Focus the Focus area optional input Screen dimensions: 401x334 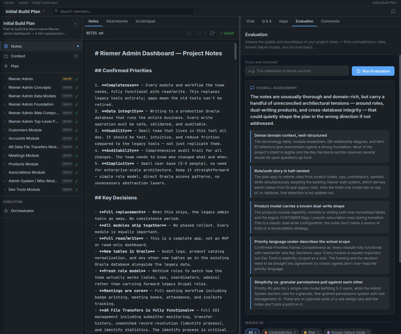coord(297,71)
